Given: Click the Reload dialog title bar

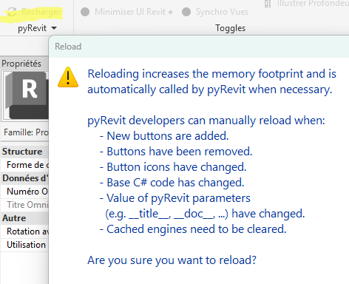Looking at the screenshot, I should pyautogui.click(x=199, y=47).
